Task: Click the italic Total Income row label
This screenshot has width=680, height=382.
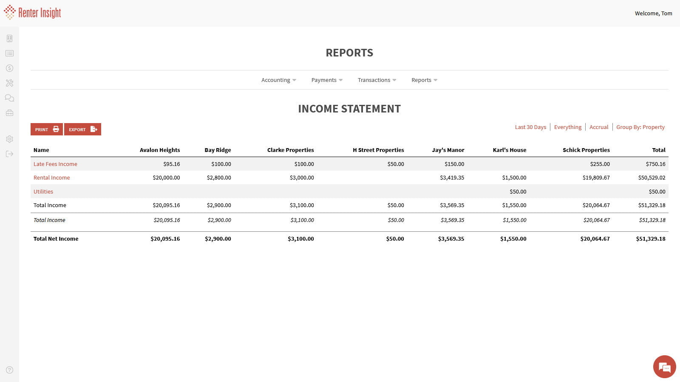Action: click(x=49, y=220)
